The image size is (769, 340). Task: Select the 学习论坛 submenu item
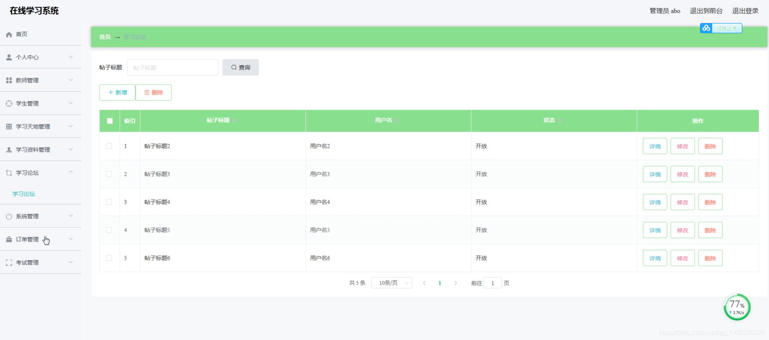pyautogui.click(x=24, y=194)
